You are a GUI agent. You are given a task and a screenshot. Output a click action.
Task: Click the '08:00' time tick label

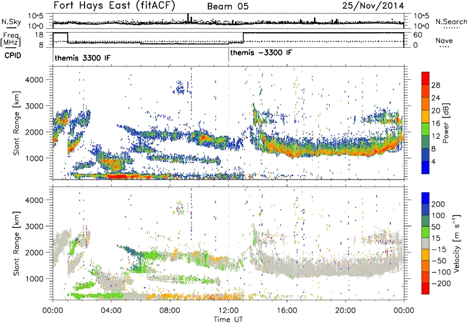pyautogui.click(x=170, y=311)
